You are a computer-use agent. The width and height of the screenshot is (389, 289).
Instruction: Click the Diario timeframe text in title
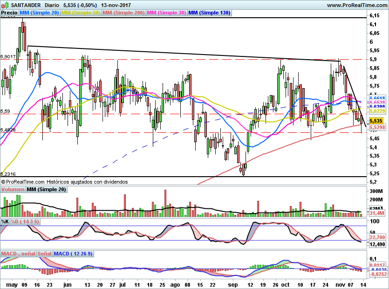pyautogui.click(x=52, y=5)
